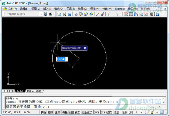Image resolution: width=169 pixels, height=116 pixels.
Task: Toggle 栅格 grid display
Action: click(x=50, y=112)
